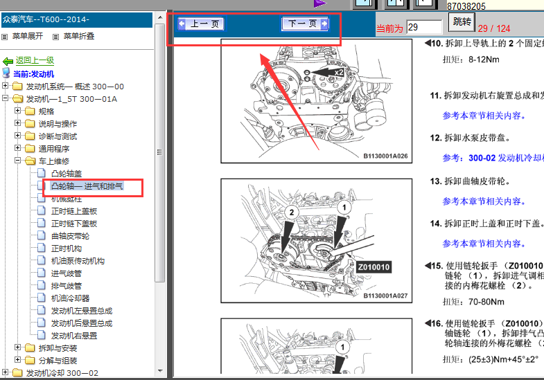This screenshot has width=544, height=380.
Task: Click the open 车上维修 folder icon
Action: pos(30,161)
